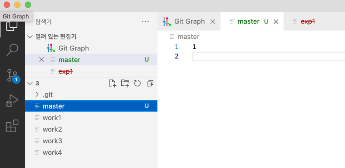Open the Extensions view
This screenshot has height=168, width=345.
[x=12, y=126]
